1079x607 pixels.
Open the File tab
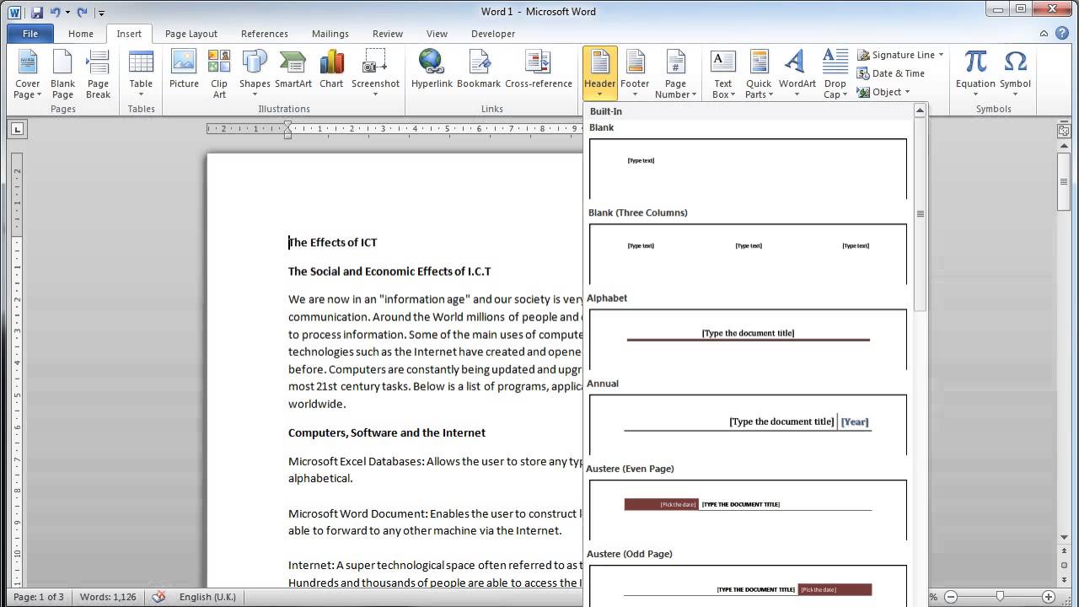coord(30,34)
